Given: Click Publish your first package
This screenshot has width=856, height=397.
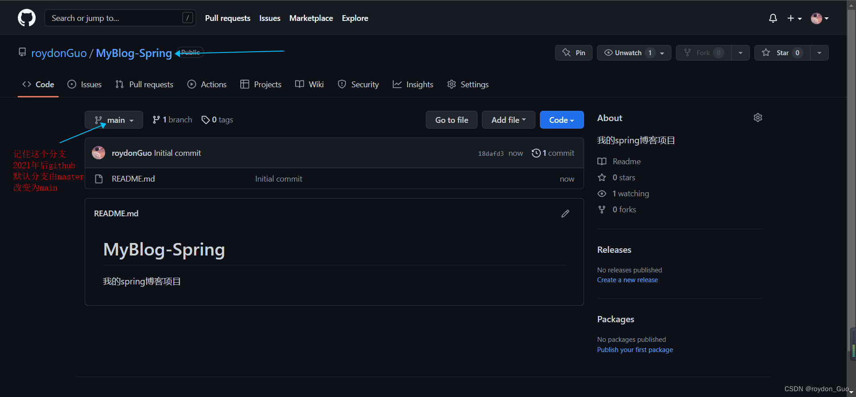Looking at the screenshot, I should click(635, 350).
